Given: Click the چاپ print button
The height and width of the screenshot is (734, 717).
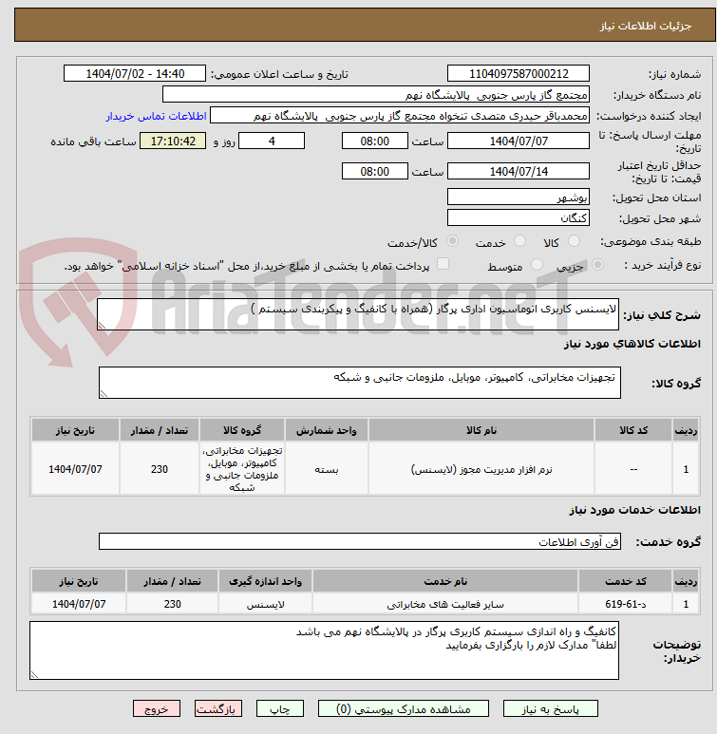Looking at the screenshot, I should (x=279, y=708).
